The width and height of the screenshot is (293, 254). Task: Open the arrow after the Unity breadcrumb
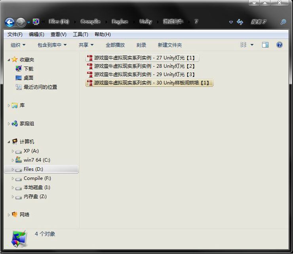[158, 22]
